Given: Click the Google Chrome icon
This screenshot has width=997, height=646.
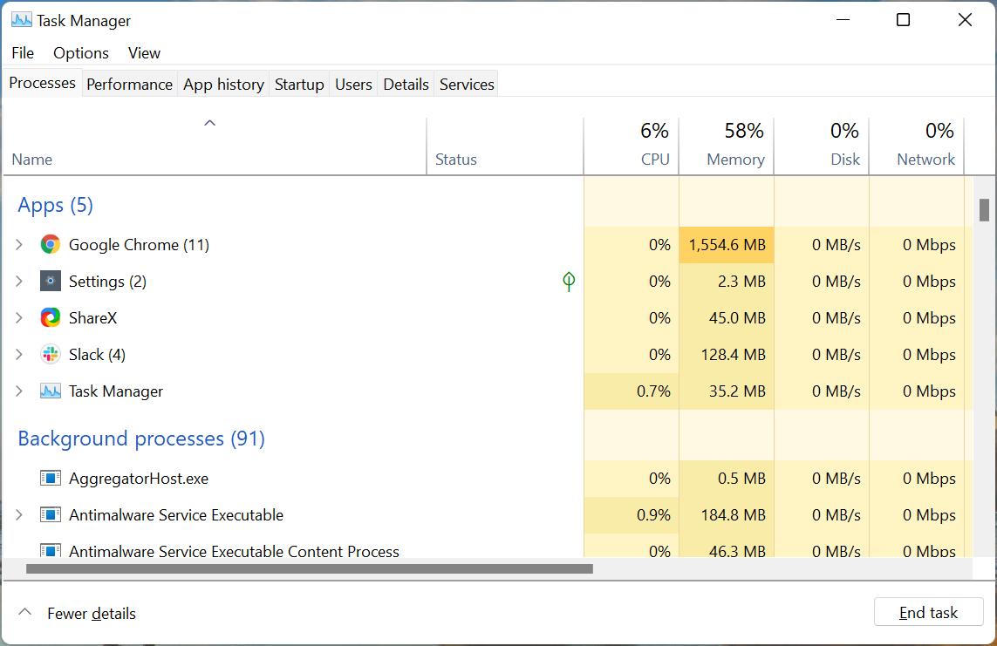Looking at the screenshot, I should point(51,245).
